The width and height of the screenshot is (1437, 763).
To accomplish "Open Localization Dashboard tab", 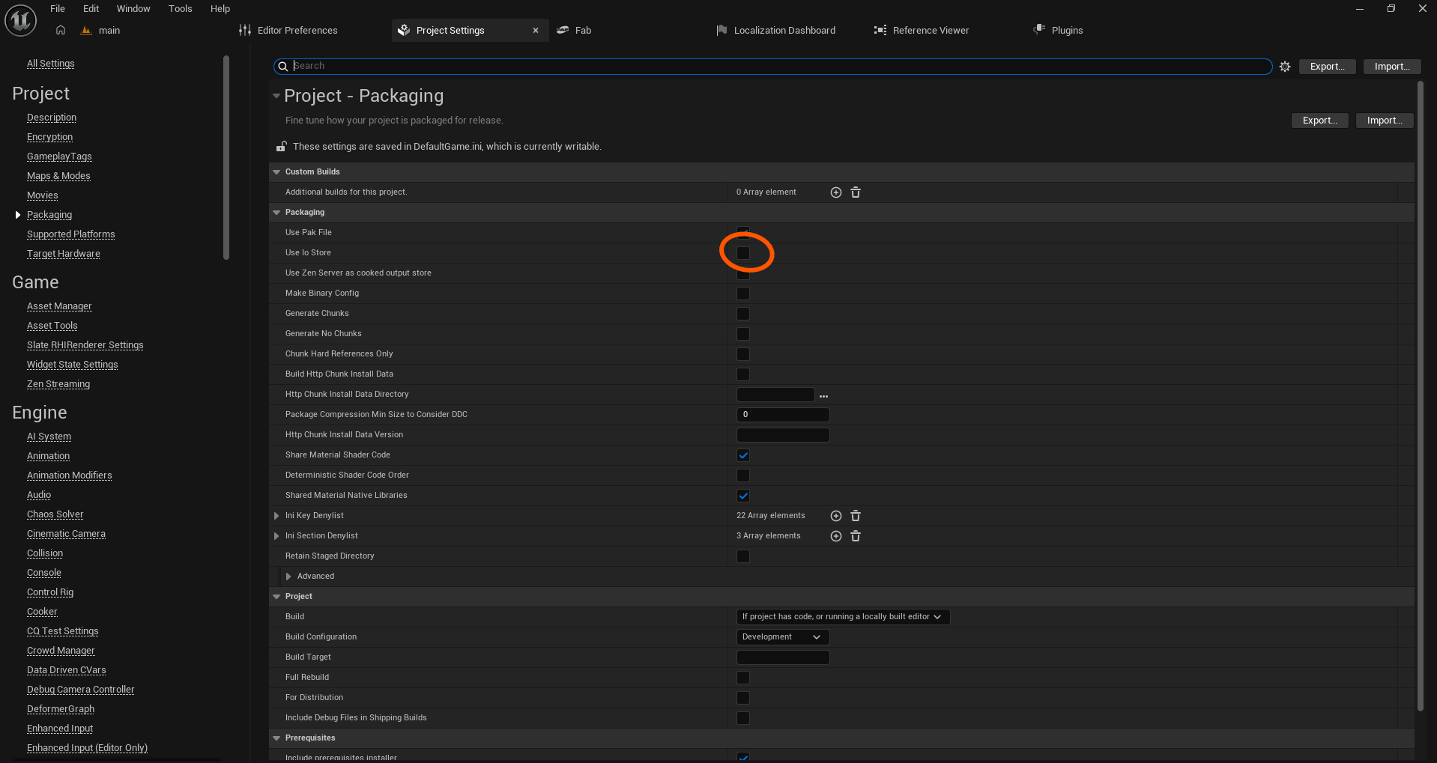I will [775, 30].
